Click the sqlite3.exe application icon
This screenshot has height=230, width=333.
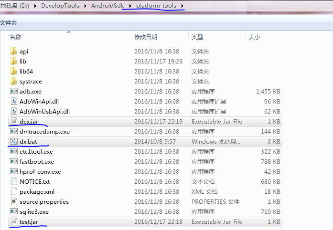[14, 211]
